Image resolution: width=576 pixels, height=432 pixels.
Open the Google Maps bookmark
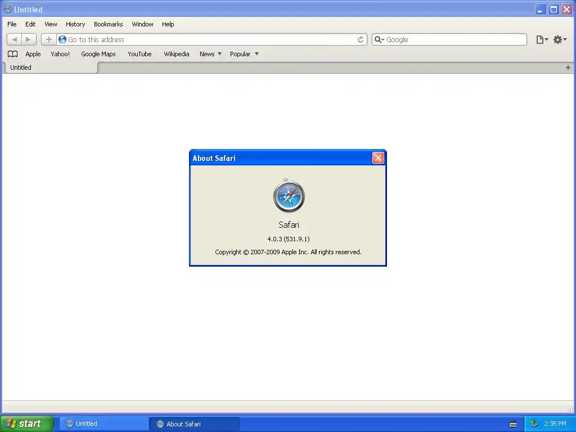tap(98, 54)
